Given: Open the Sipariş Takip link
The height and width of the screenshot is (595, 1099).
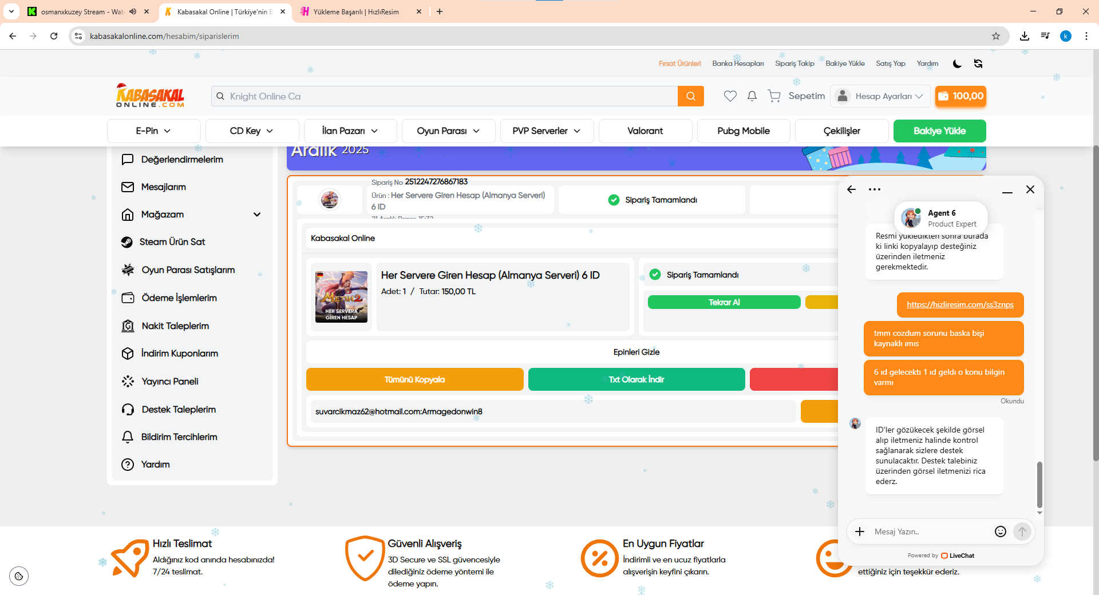Looking at the screenshot, I should click(794, 64).
